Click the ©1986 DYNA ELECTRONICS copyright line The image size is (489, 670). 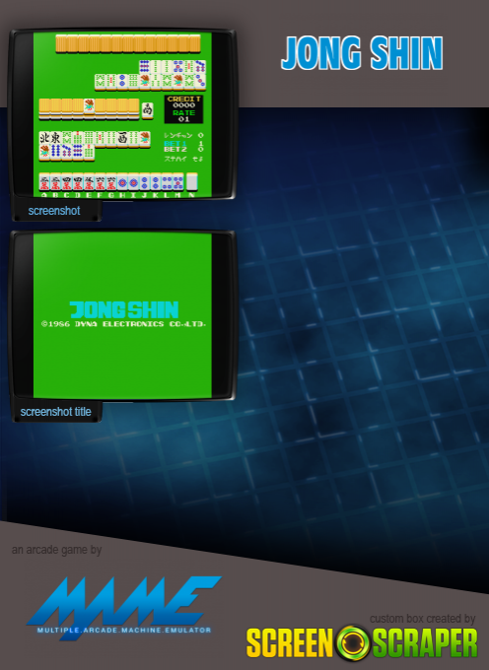point(123,324)
